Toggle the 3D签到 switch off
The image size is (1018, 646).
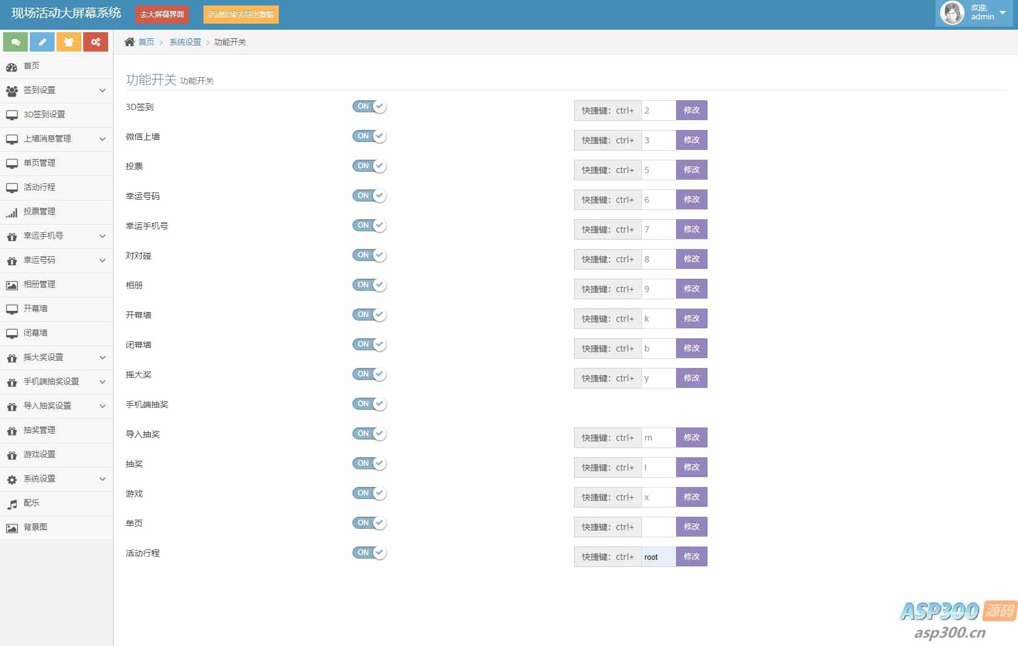pyautogui.click(x=369, y=106)
